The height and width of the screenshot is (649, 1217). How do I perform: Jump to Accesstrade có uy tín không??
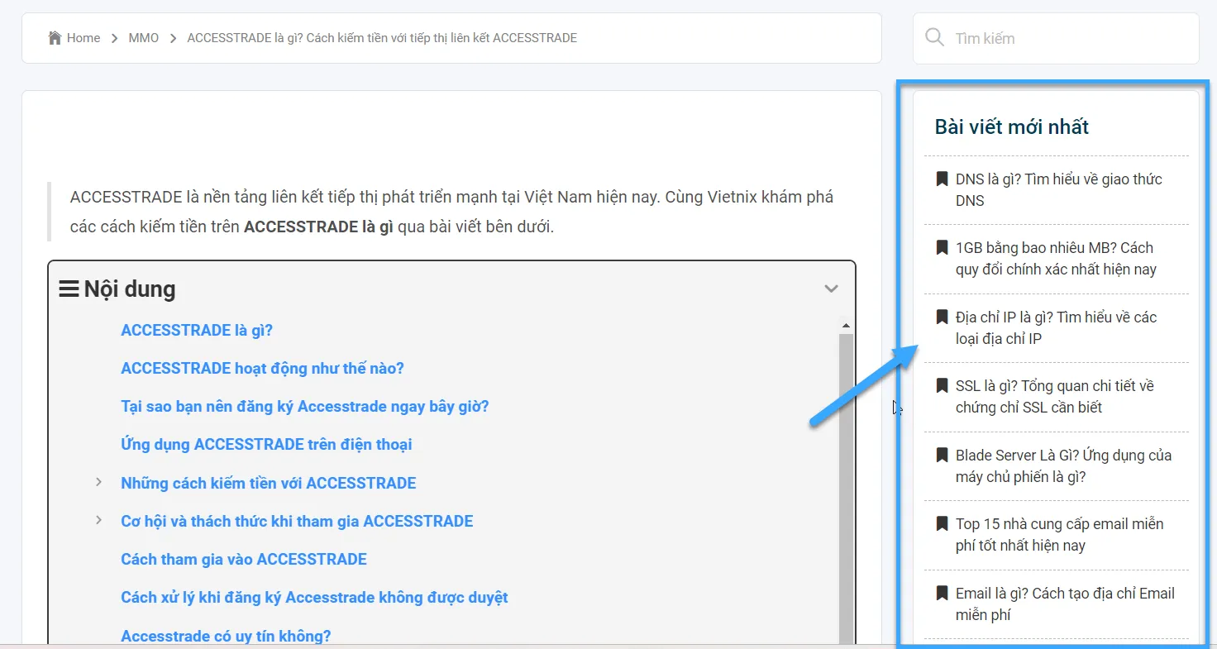pos(226,636)
